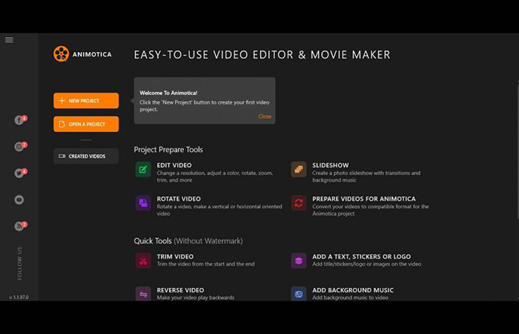Close the Welcome to Animotica tooltip
Image resolution: width=519 pixels, height=334 pixels.
coord(265,117)
